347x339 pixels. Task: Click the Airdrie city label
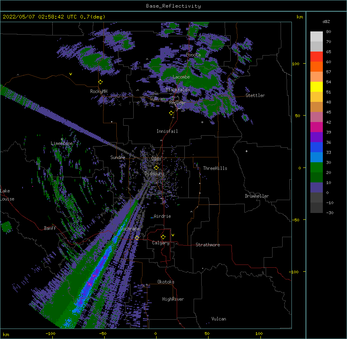pyautogui.click(x=162, y=216)
